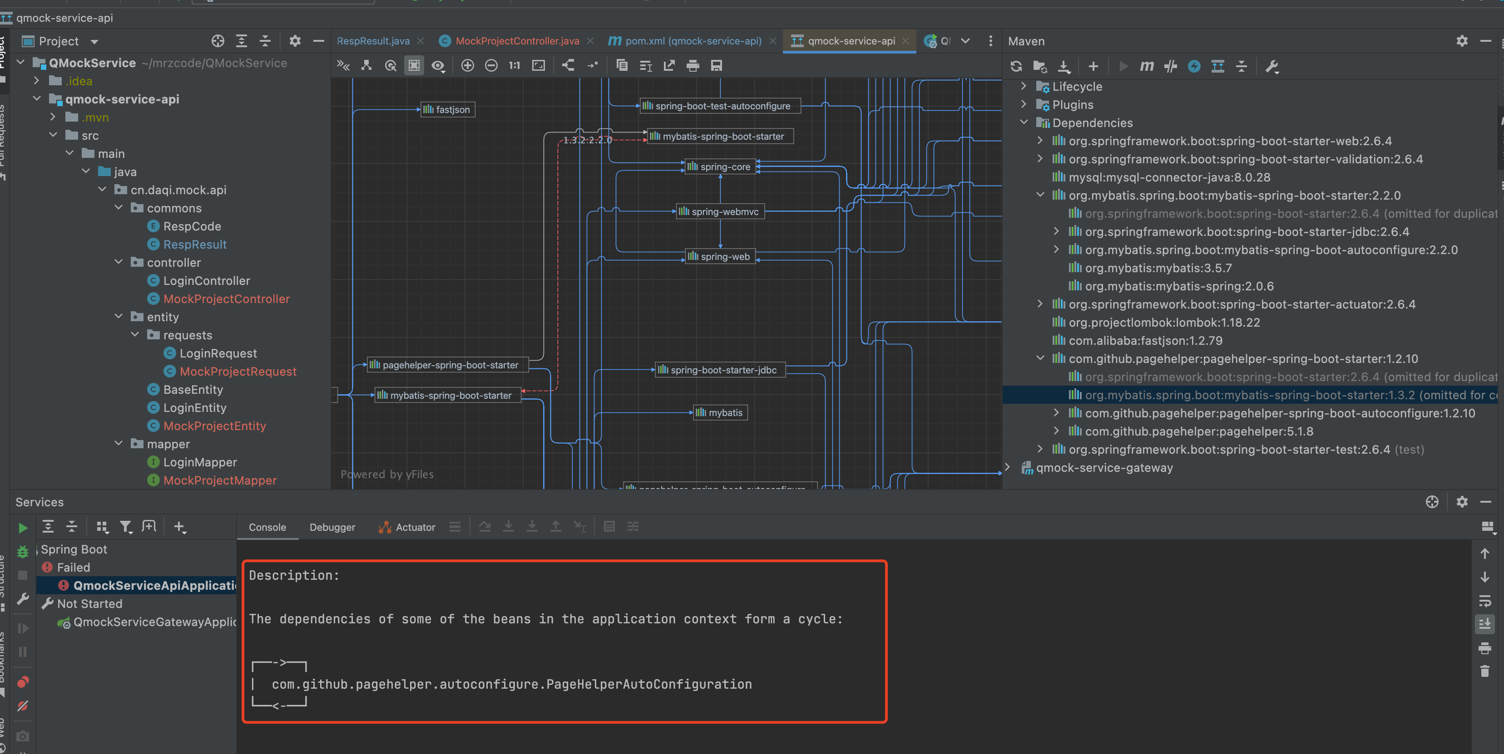Click diagram actual size 1:1 icon
The image size is (1504, 754).
[515, 65]
